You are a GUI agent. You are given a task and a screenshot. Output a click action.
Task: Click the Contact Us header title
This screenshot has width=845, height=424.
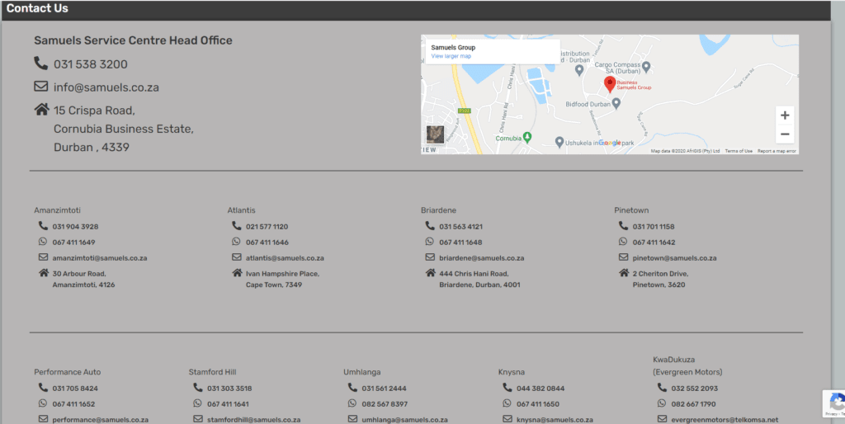coord(37,8)
